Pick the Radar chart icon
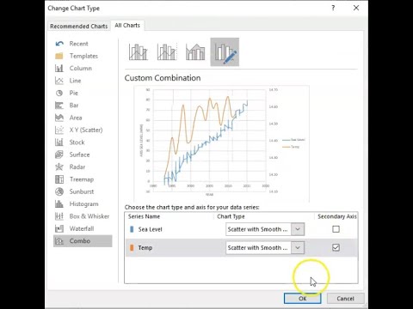The image size is (413, 309). [59, 167]
